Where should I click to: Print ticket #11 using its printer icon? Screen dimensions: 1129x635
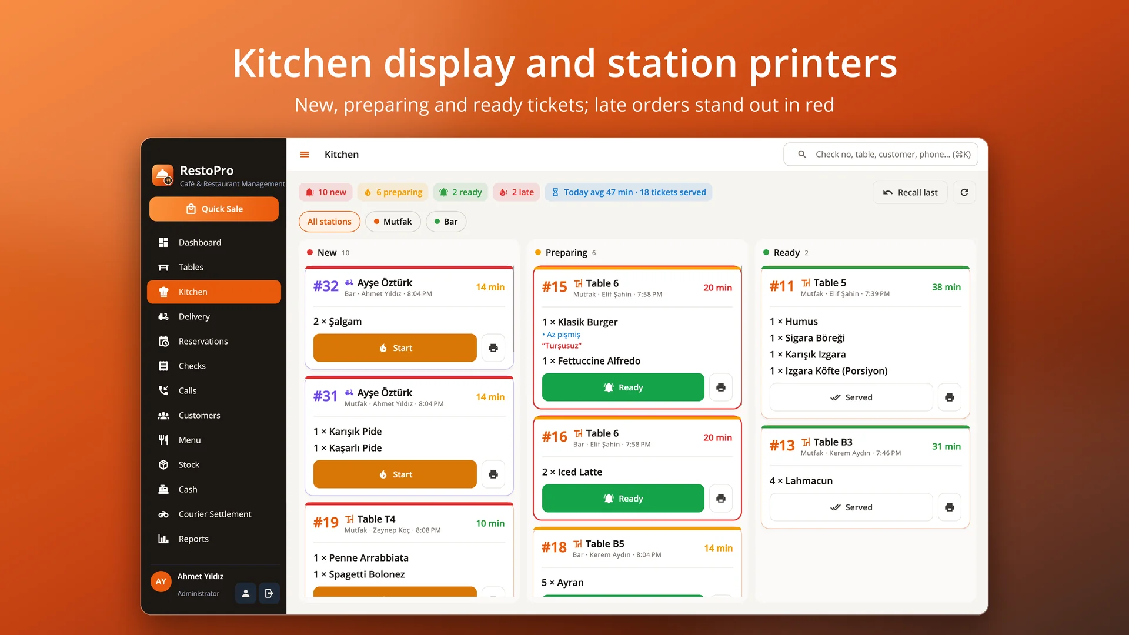[950, 397]
